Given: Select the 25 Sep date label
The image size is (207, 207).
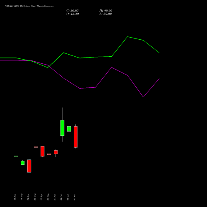Looking at the screenshot, I should coord(41,197).
